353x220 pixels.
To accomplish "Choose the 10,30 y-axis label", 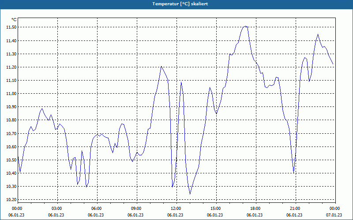I will click(x=11, y=187).
